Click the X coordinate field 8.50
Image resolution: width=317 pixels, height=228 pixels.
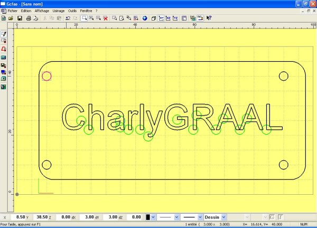[18, 217]
